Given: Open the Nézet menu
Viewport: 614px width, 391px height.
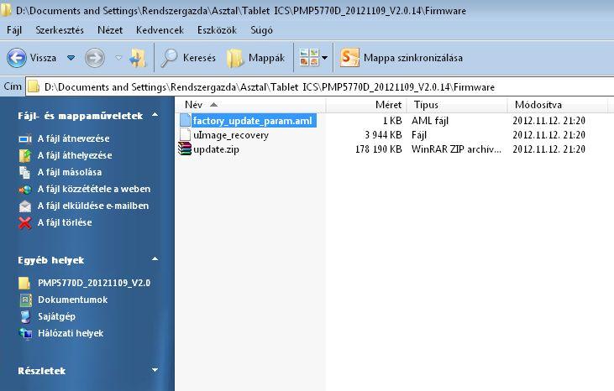Looking at the screenshot, I should (x=110, y=30).
